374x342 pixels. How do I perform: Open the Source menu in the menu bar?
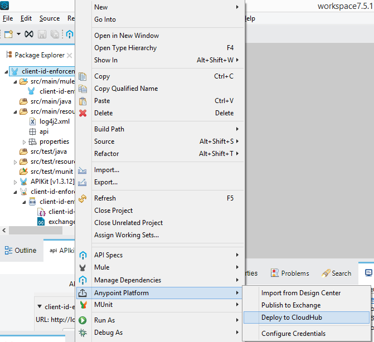point(50,18)
